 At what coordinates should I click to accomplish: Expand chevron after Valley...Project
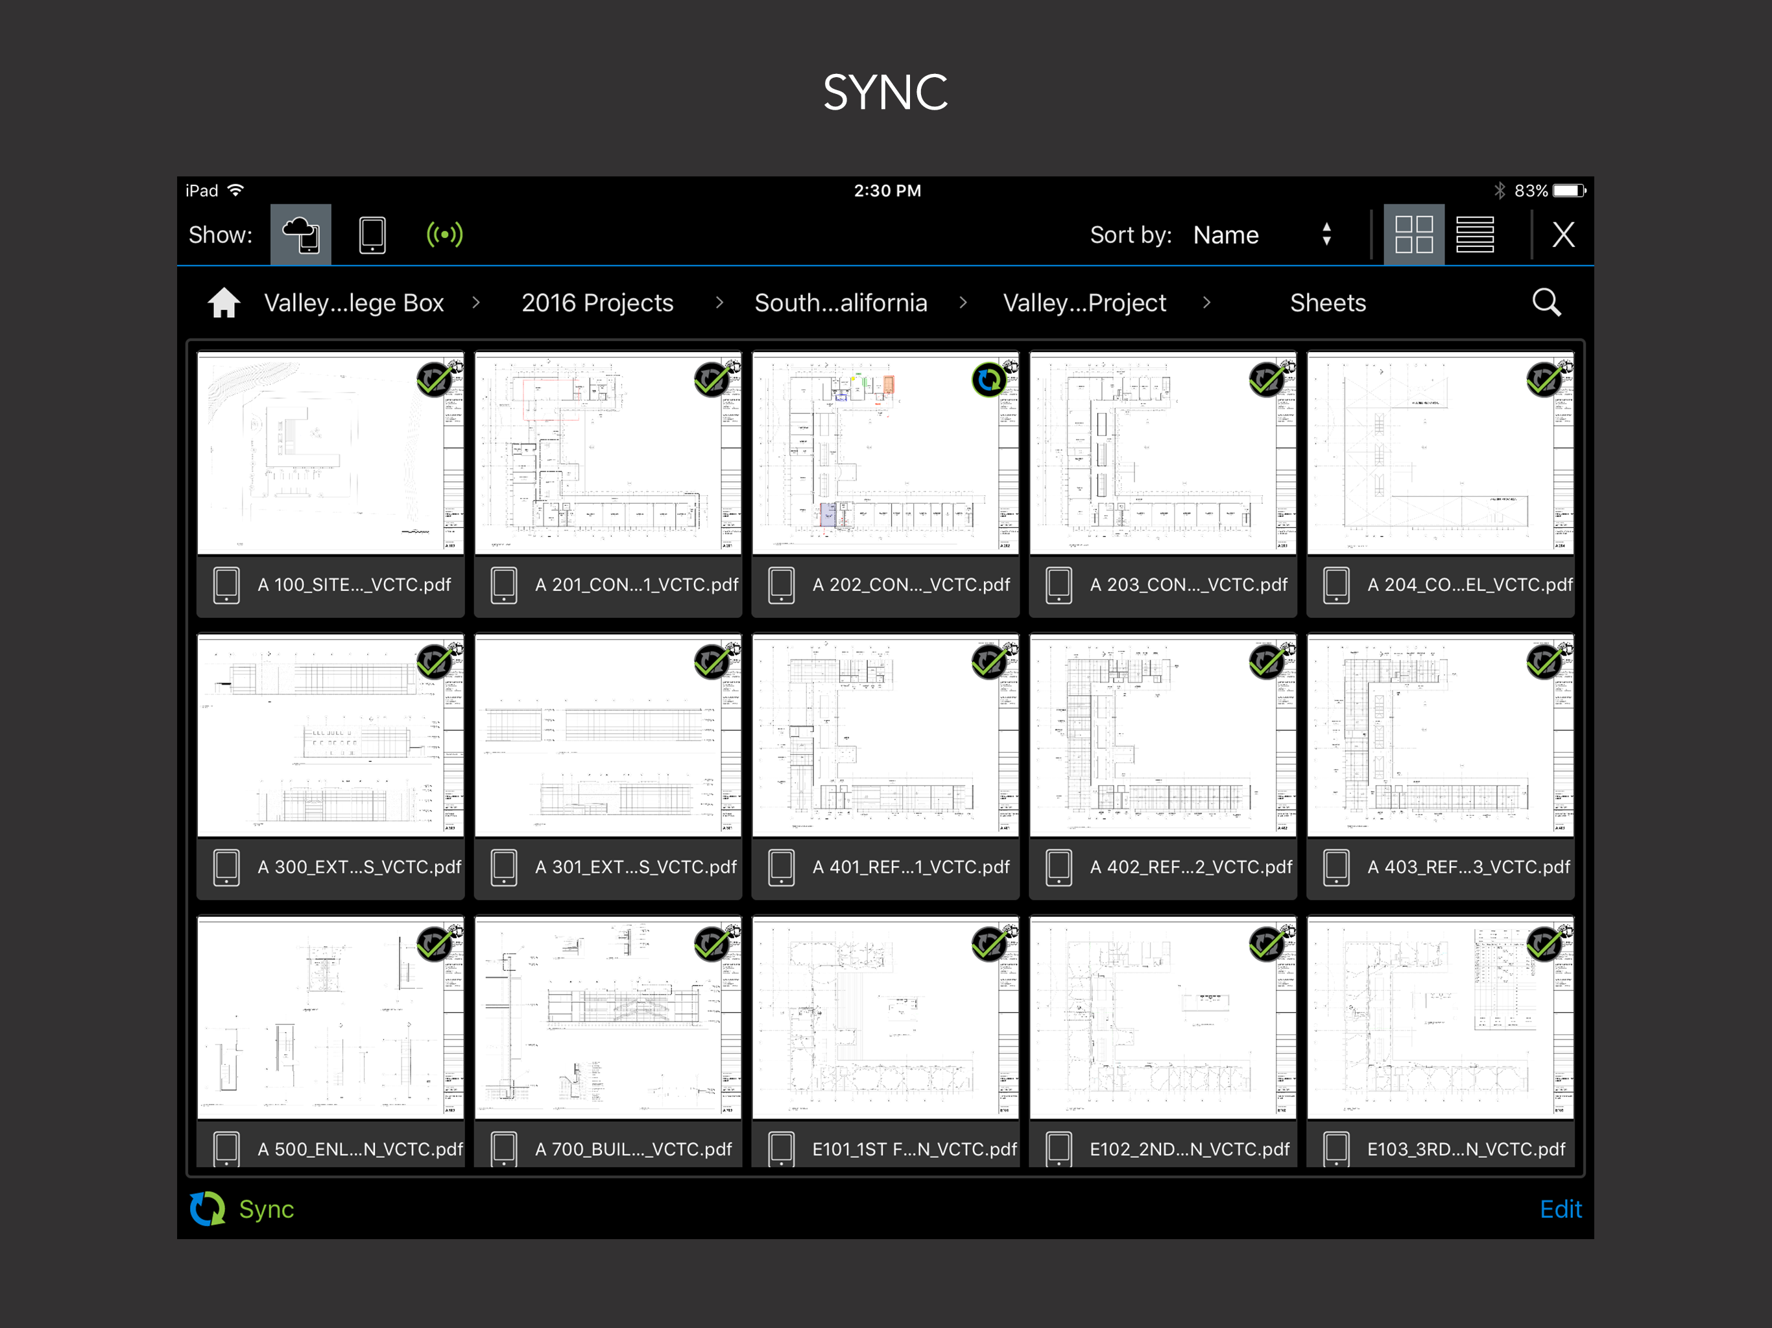pos(1206,303)
